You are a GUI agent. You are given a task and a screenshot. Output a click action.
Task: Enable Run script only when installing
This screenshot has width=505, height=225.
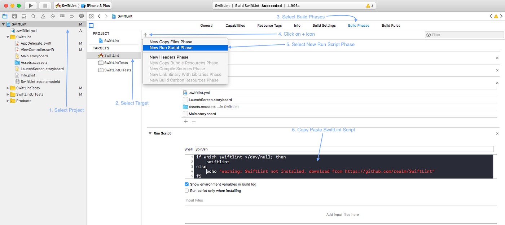point(187,191)
